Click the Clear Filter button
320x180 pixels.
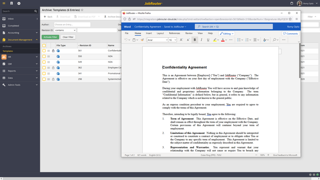(x=68, y=37)
